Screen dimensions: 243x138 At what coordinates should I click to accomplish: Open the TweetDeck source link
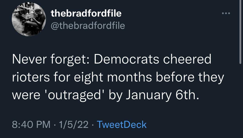(122, 124)
